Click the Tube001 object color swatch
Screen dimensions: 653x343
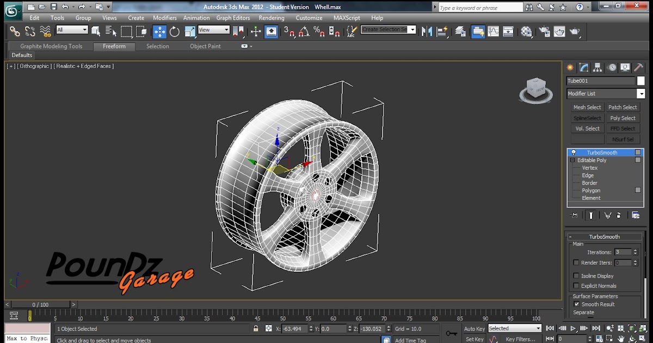(641, 80)
